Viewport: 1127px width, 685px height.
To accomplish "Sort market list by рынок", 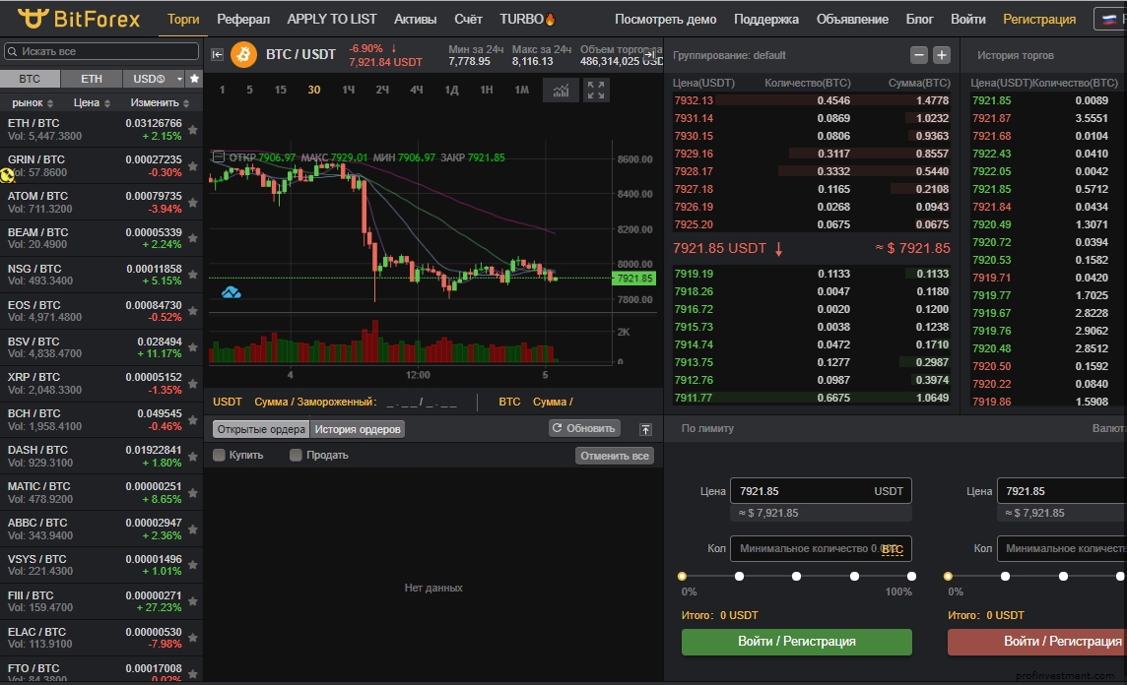I will pyautogui.click(x=33, y=103).
